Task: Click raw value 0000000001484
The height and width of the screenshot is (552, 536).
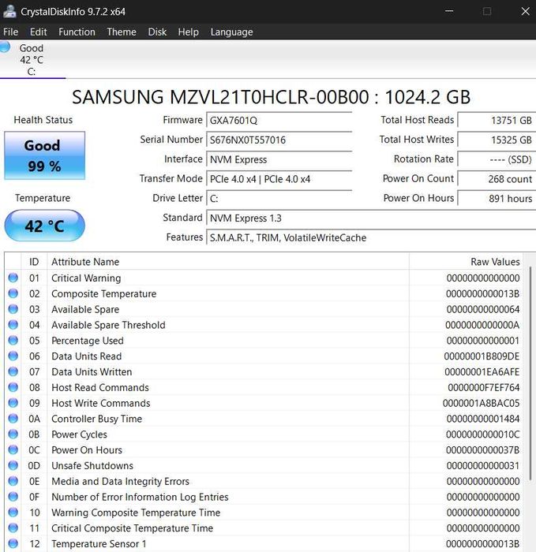Action: pyautogui.click(x=483, y=419)
